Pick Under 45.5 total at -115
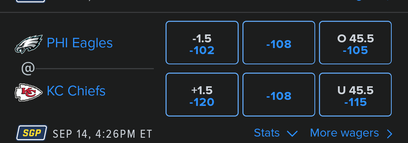Image resolution: width=408 pixels, height=143 pixels. tap(355, 94)
